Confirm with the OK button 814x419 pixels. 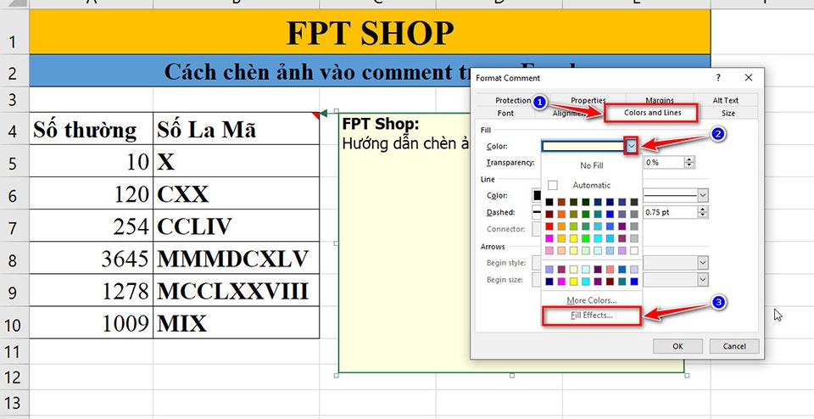[x=677, y=346]
